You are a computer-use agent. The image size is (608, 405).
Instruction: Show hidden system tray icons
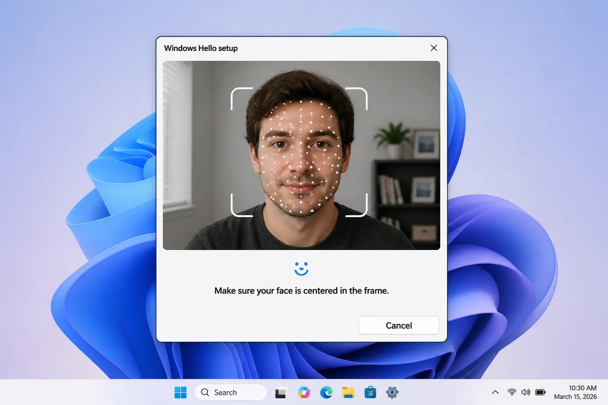495,392
